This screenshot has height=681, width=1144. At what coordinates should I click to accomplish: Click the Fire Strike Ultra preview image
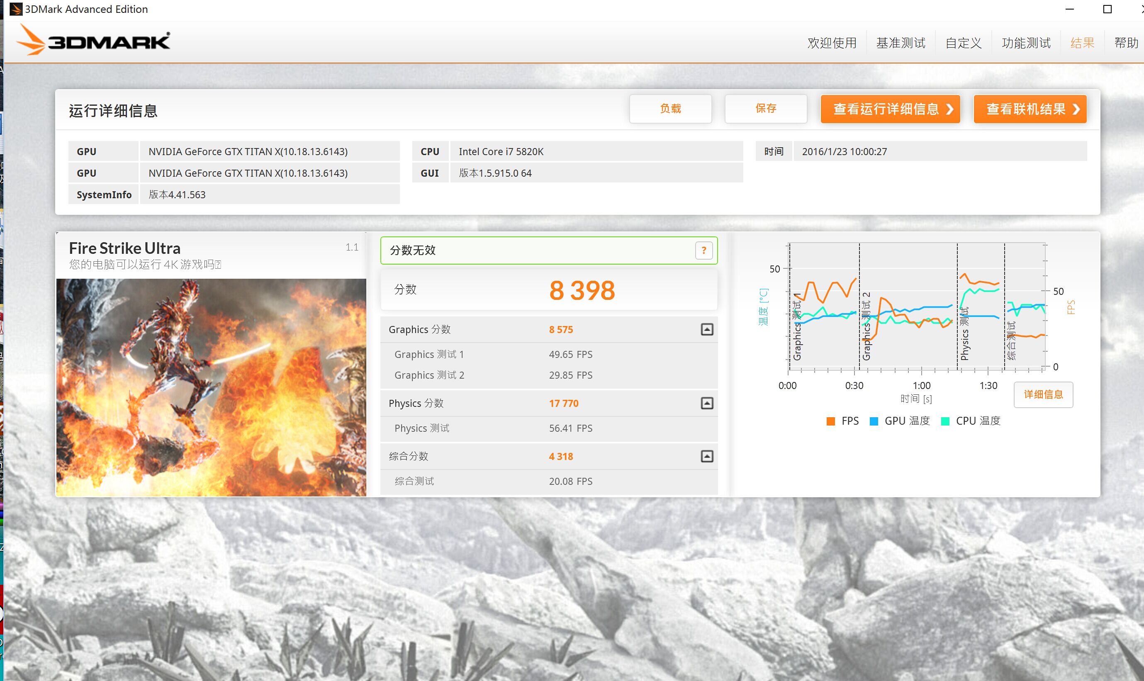pyautogui.click(x=211, y=387)
